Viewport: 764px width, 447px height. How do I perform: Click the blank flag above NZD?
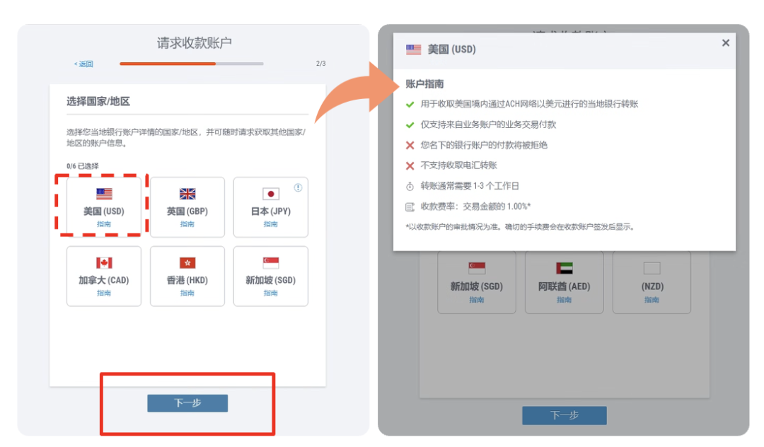652,268
